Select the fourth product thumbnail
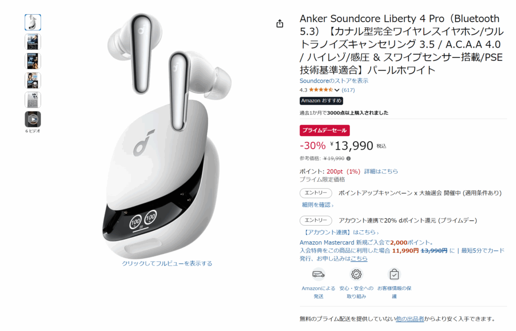 tap(33, 81)
